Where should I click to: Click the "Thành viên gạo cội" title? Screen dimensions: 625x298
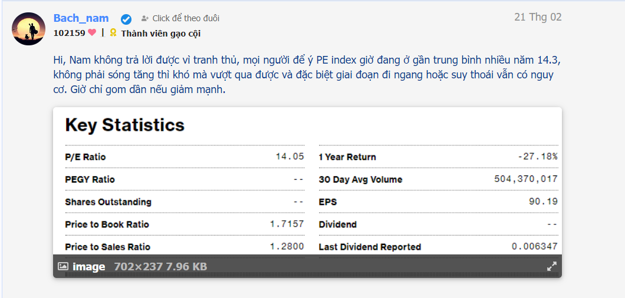tap(160, 34)
